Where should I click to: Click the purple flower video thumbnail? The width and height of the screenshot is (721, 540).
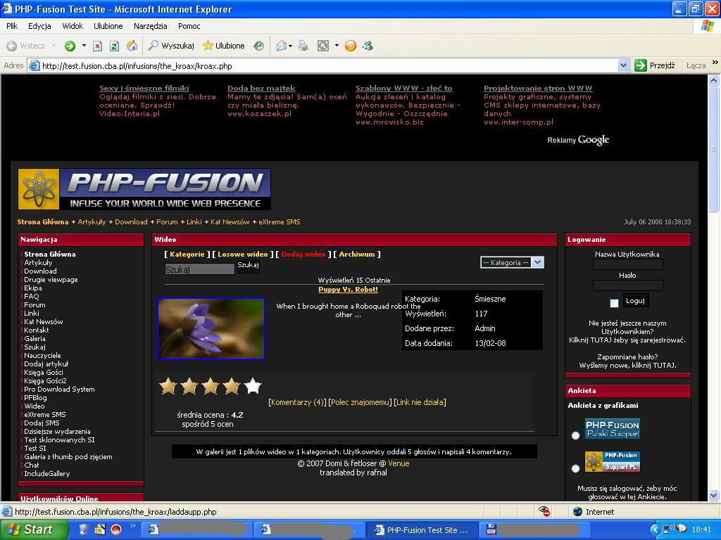point(211,329)
